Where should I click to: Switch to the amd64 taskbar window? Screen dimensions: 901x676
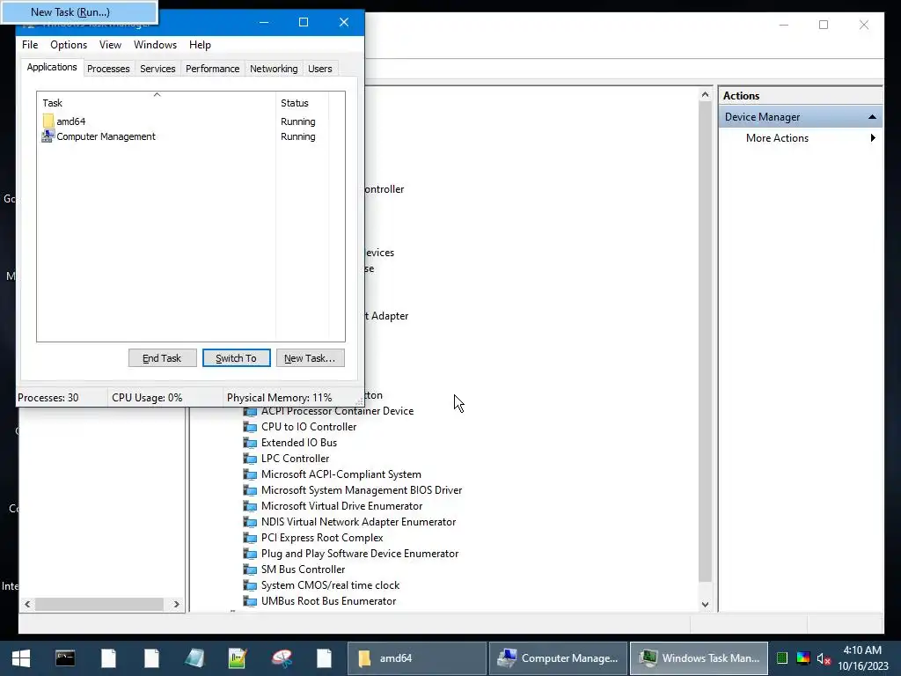416,658
